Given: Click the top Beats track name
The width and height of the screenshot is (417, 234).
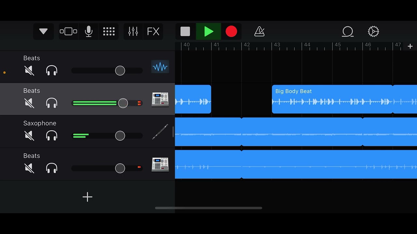Looking at the screenshot, I should [x=32, y=58].
